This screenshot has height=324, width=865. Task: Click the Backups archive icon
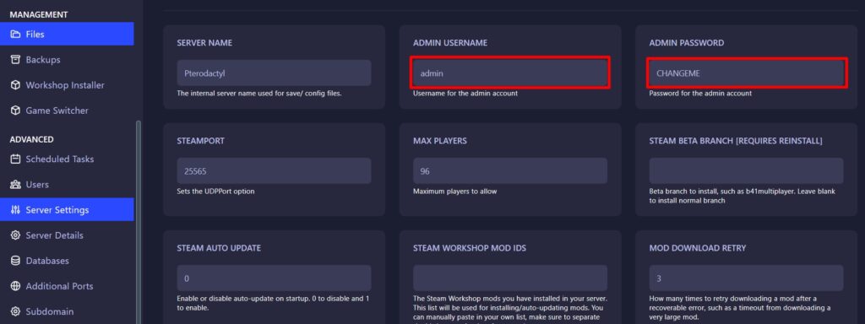[15, 60]
